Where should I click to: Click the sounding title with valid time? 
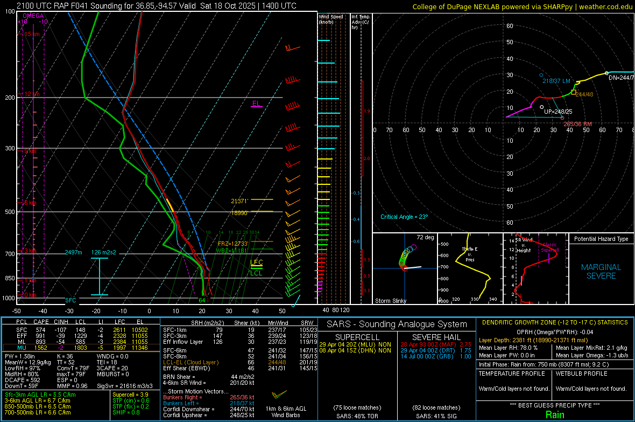pos(156,6)
